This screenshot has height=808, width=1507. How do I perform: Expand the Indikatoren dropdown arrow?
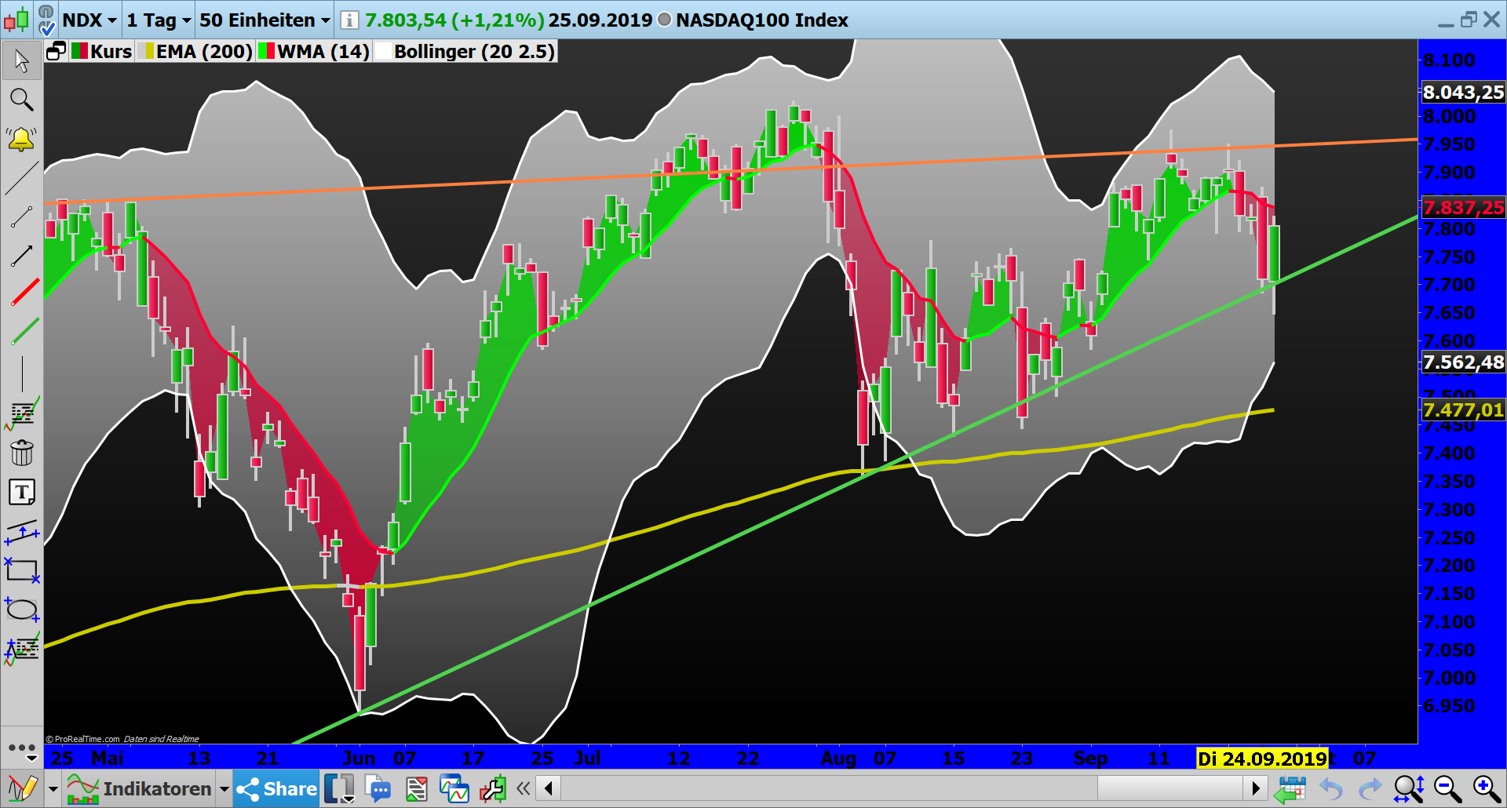[x=224, y=789]
